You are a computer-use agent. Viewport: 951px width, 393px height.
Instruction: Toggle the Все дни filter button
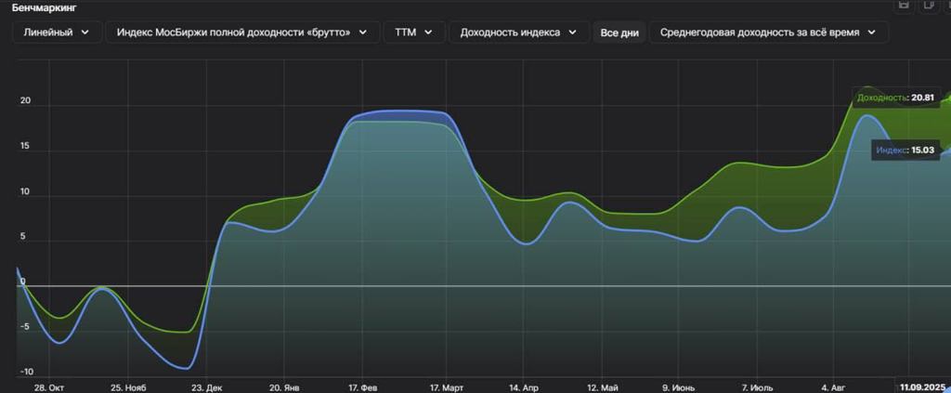[619, 33]
